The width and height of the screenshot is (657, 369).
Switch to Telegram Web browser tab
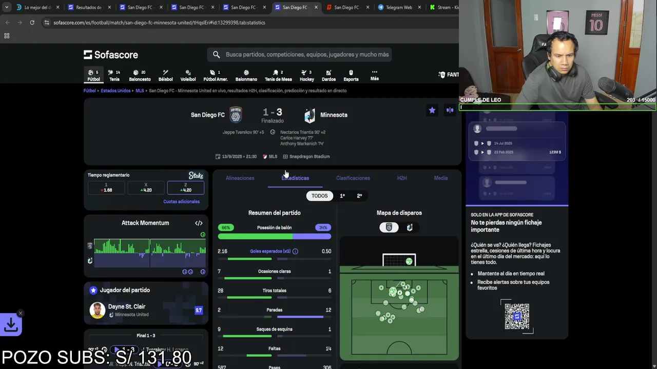pyautogui.click(x=398, y=7)
